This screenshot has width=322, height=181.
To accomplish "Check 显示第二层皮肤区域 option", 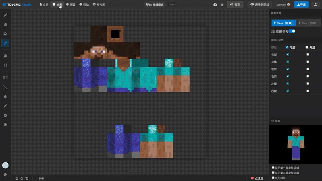I will pos(273,173).
